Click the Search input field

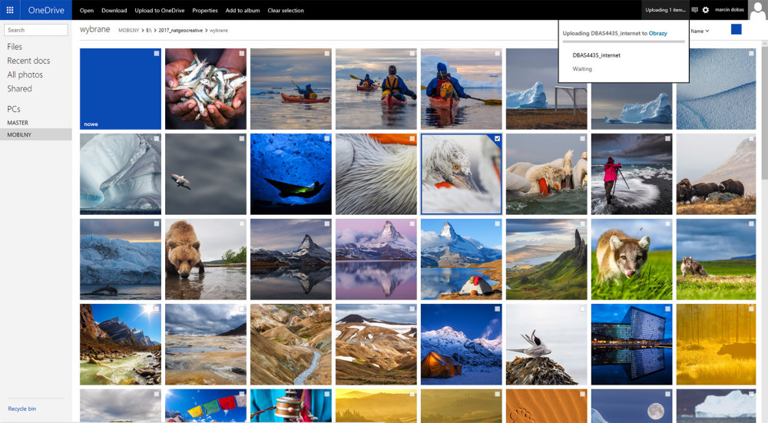tap(36, 30)
